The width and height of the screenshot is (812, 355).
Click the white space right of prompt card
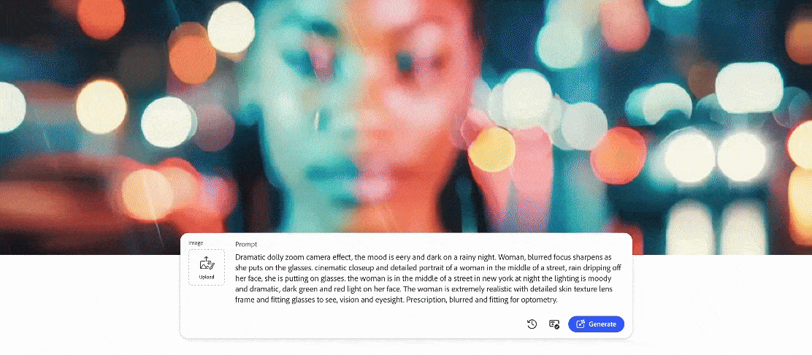pyautogui.click(x=720, y=301)
